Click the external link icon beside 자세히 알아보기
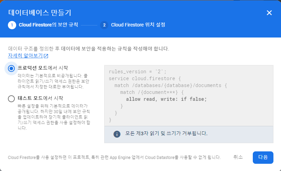 tap(46, 56)
